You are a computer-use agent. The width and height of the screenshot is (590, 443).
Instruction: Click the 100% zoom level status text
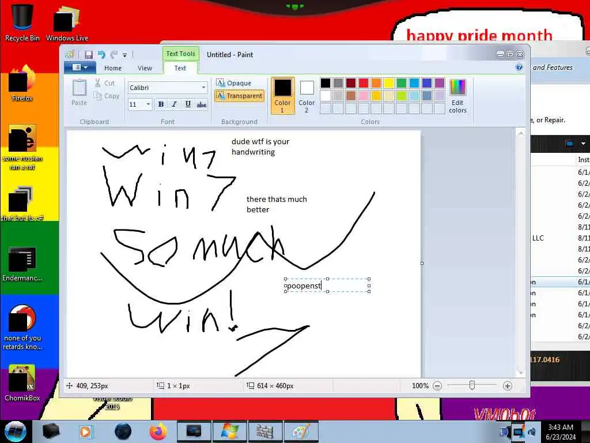click(420, 386)
